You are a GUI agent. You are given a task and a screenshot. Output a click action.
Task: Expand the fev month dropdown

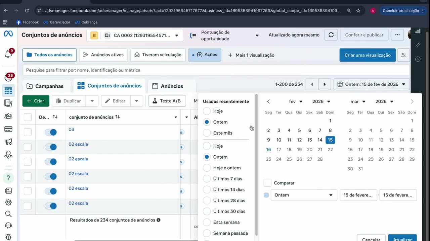296,101
